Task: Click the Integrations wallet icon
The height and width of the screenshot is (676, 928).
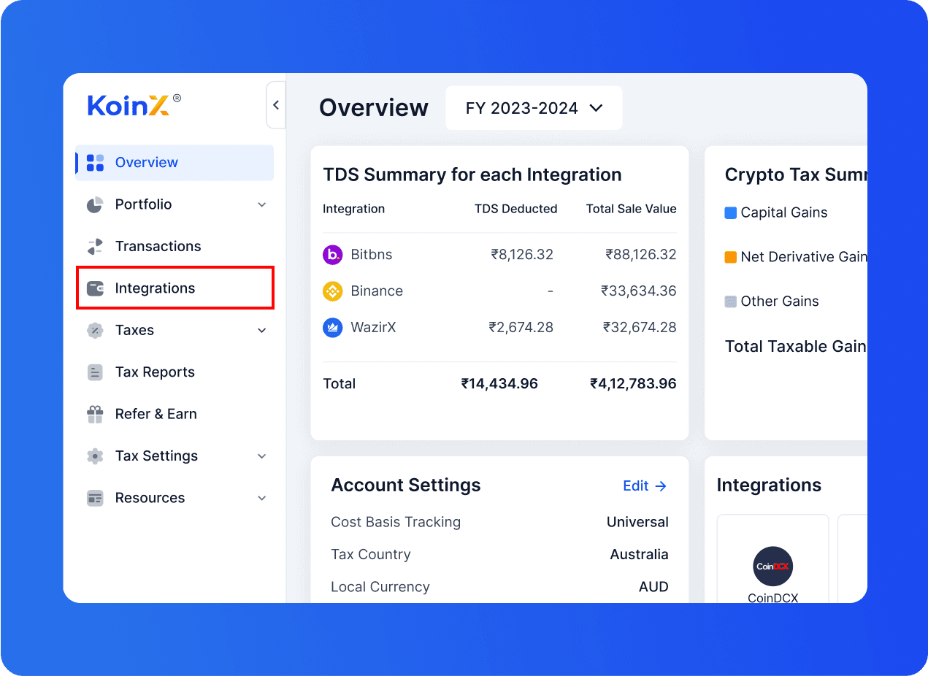Action: point(95,288)
